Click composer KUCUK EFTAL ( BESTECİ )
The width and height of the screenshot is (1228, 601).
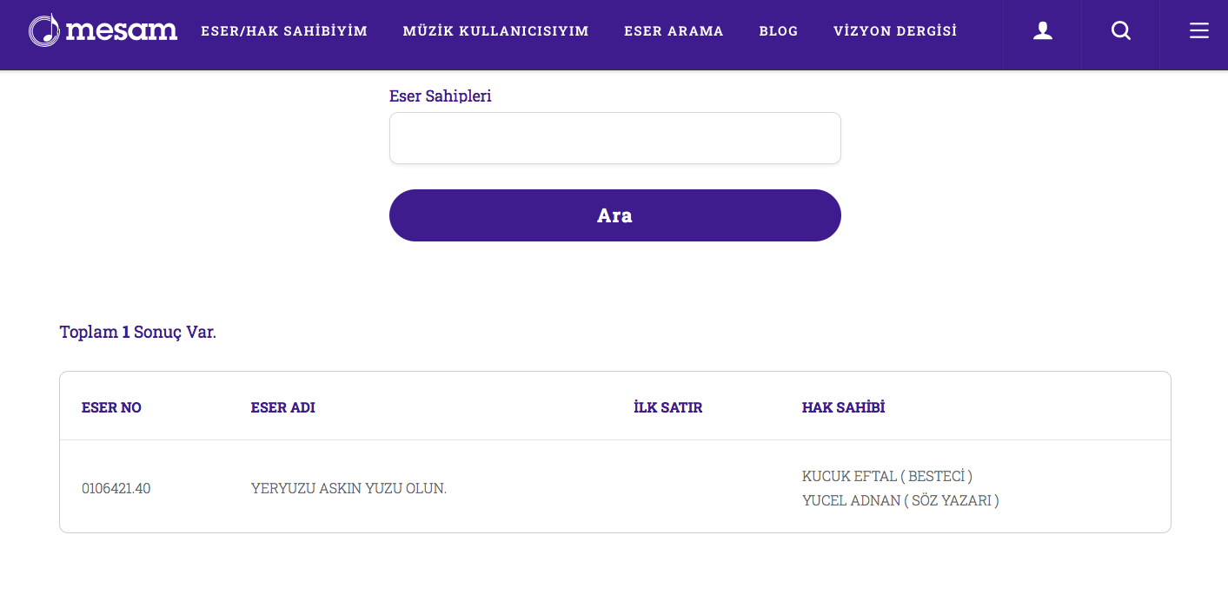[x=886, y=476]
